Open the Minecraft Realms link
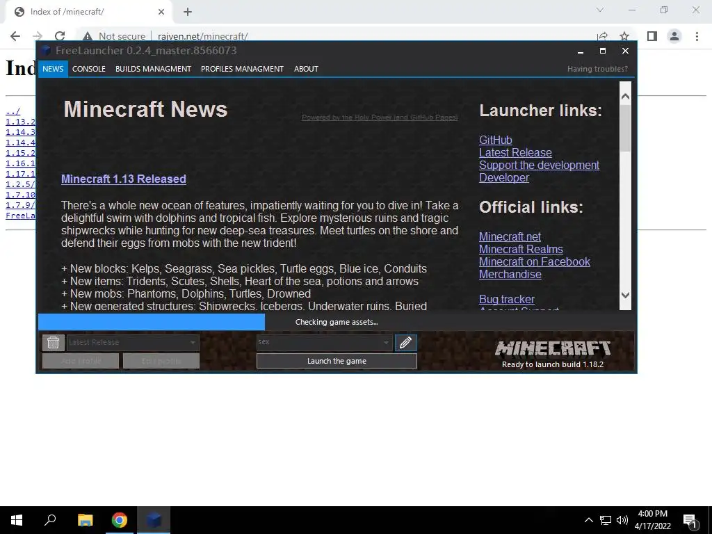712x534 pixels. click(521, 250)
